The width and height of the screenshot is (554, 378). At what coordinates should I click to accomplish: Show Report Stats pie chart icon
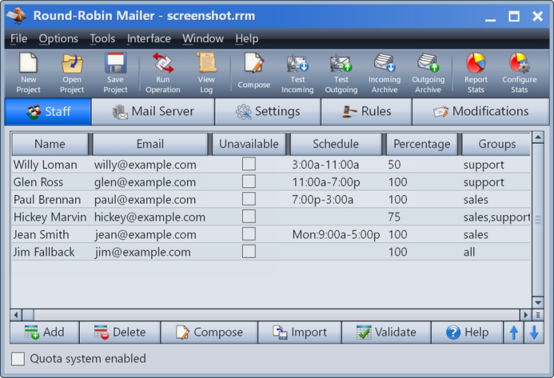(x=476, y=65)
